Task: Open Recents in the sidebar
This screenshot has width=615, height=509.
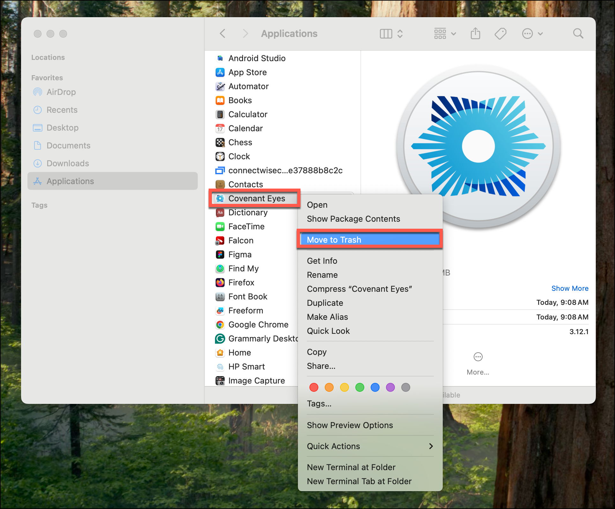Action: click(x=112, y=110)
